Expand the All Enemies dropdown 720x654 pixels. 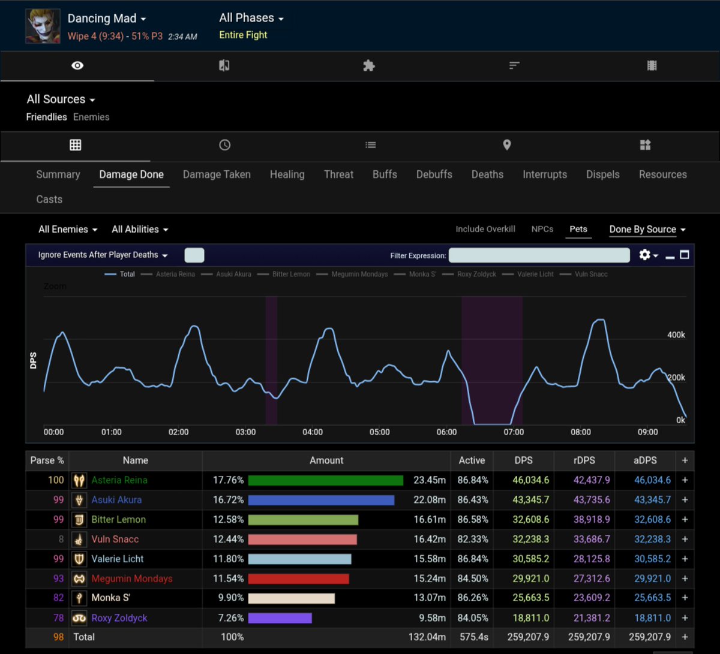pyautogui.click(x=67, y=230)
